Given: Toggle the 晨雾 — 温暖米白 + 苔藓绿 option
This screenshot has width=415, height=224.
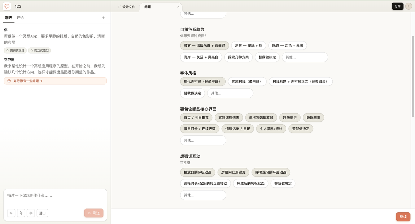Looking at the screenshot, I should click(x=205, y=45).
